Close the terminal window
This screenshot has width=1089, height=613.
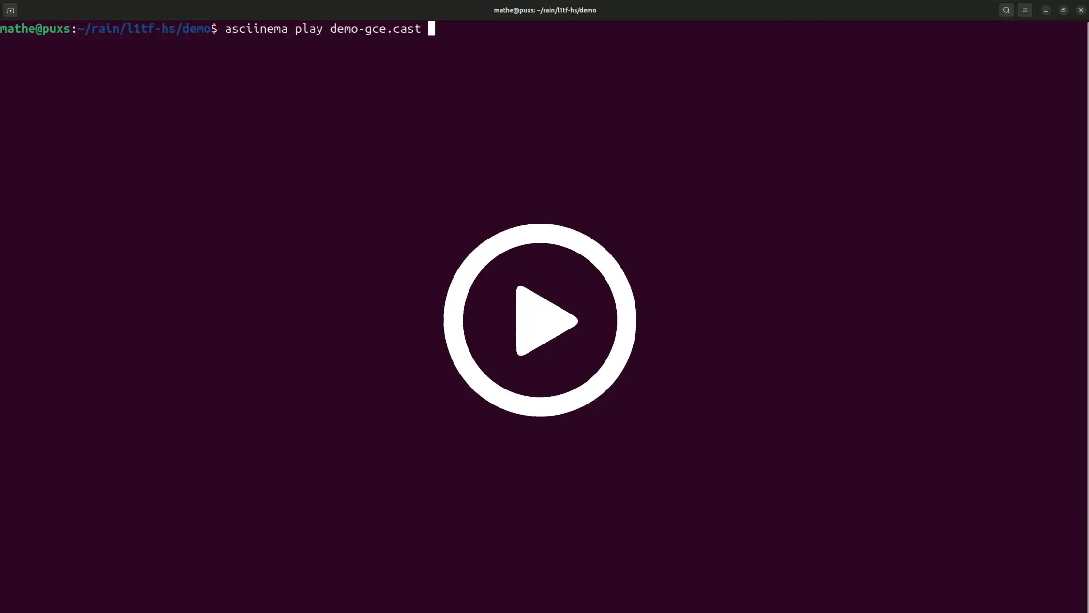(1081, 10)
